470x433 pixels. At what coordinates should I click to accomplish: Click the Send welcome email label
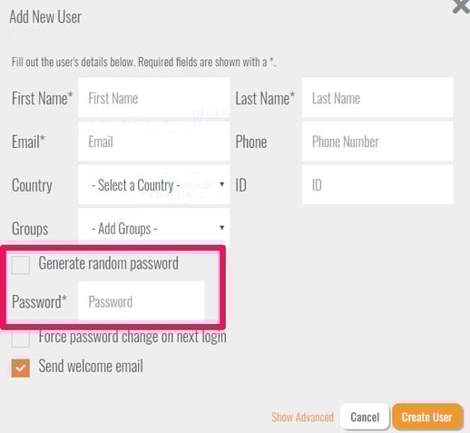pos(91,366)
